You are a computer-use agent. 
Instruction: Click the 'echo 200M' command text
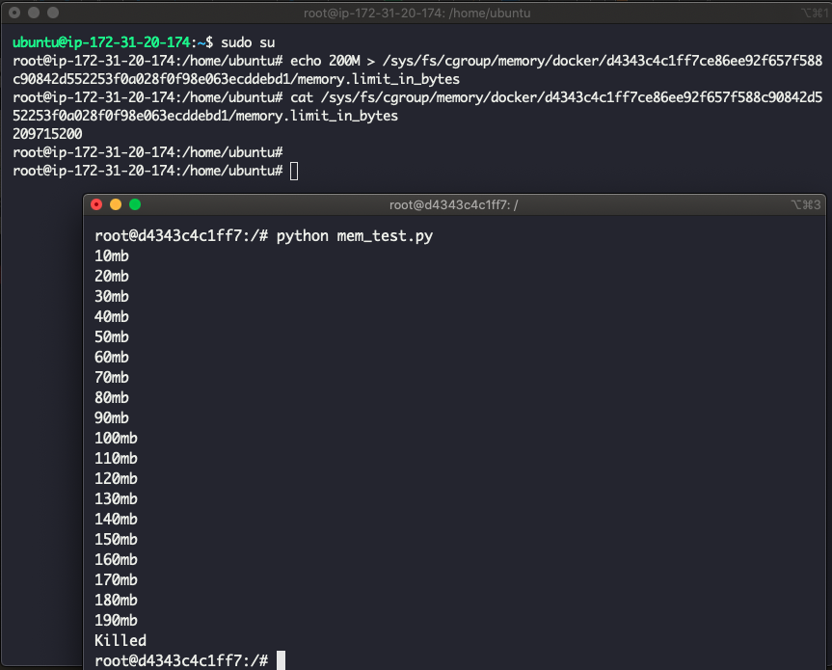coord(325,61)
